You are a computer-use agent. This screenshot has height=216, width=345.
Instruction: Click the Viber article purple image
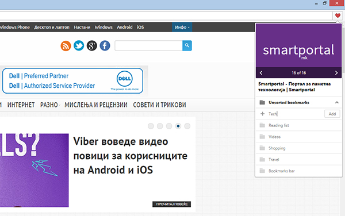[34, 170]
